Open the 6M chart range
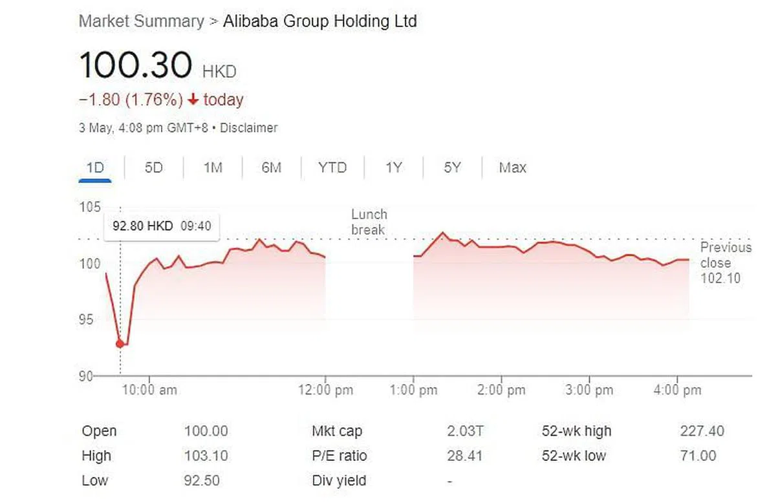Viewport: 776px width, 503px height. tap(271, 168)
